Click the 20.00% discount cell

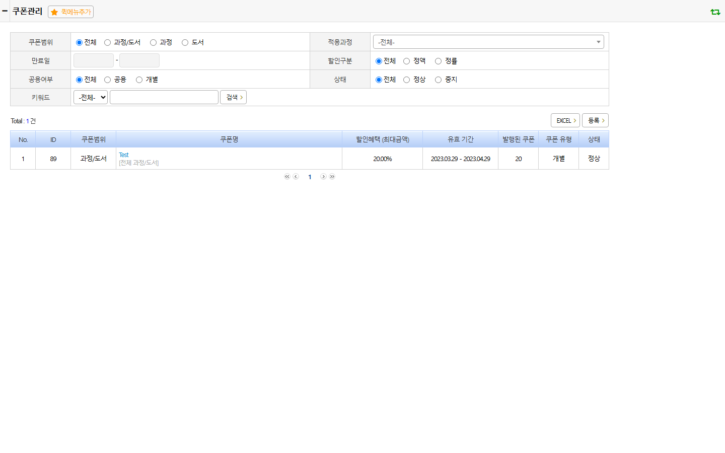383,159
